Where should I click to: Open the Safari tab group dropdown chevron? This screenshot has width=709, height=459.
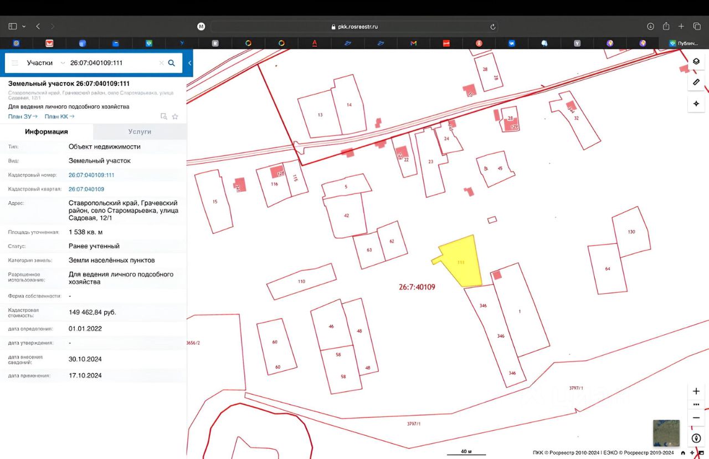coord(23,26)
